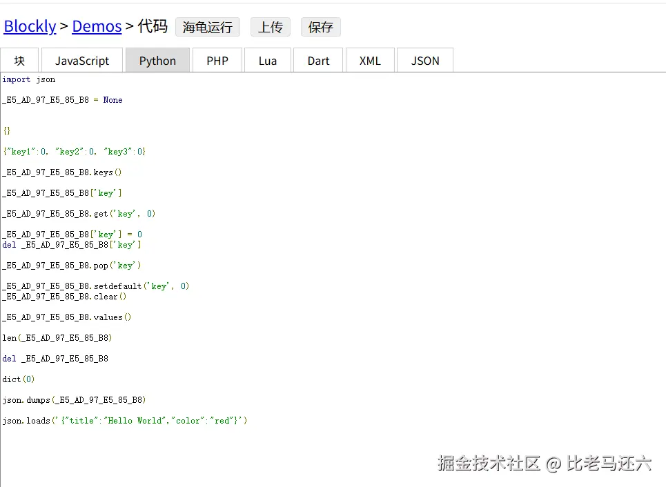
Task: Click the 代码 page title text
Action: pyautogui.click(x=153, y=26)
